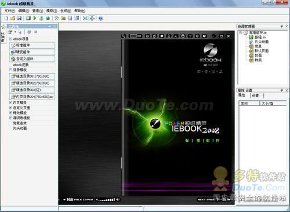Collapse the 目录模板 tree node
The image size is (290, 212).
(x=11, y=70)
